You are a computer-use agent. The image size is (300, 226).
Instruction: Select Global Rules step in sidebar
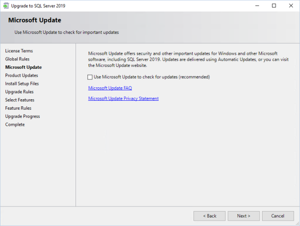17,59
